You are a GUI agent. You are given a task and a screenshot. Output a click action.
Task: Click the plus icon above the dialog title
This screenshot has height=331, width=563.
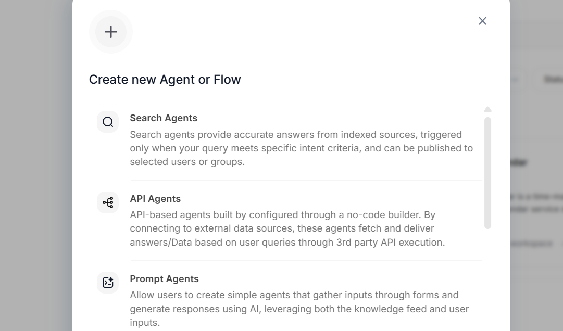111,32
